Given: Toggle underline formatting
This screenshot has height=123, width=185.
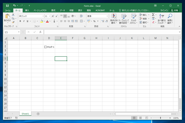Looking at the screenshot, I should (x=27, y=21).
